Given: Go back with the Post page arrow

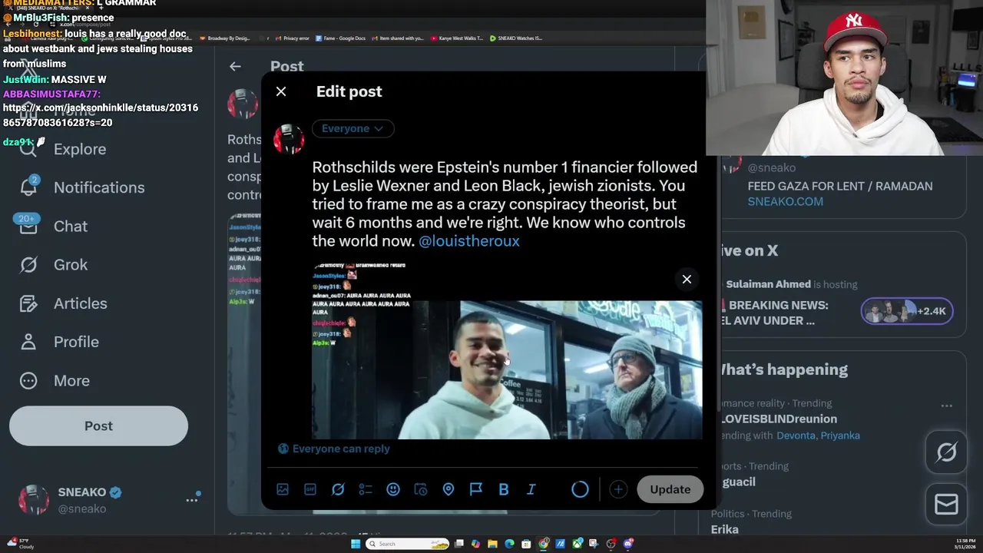Looking at the screenshot, I should coord(235,67).
